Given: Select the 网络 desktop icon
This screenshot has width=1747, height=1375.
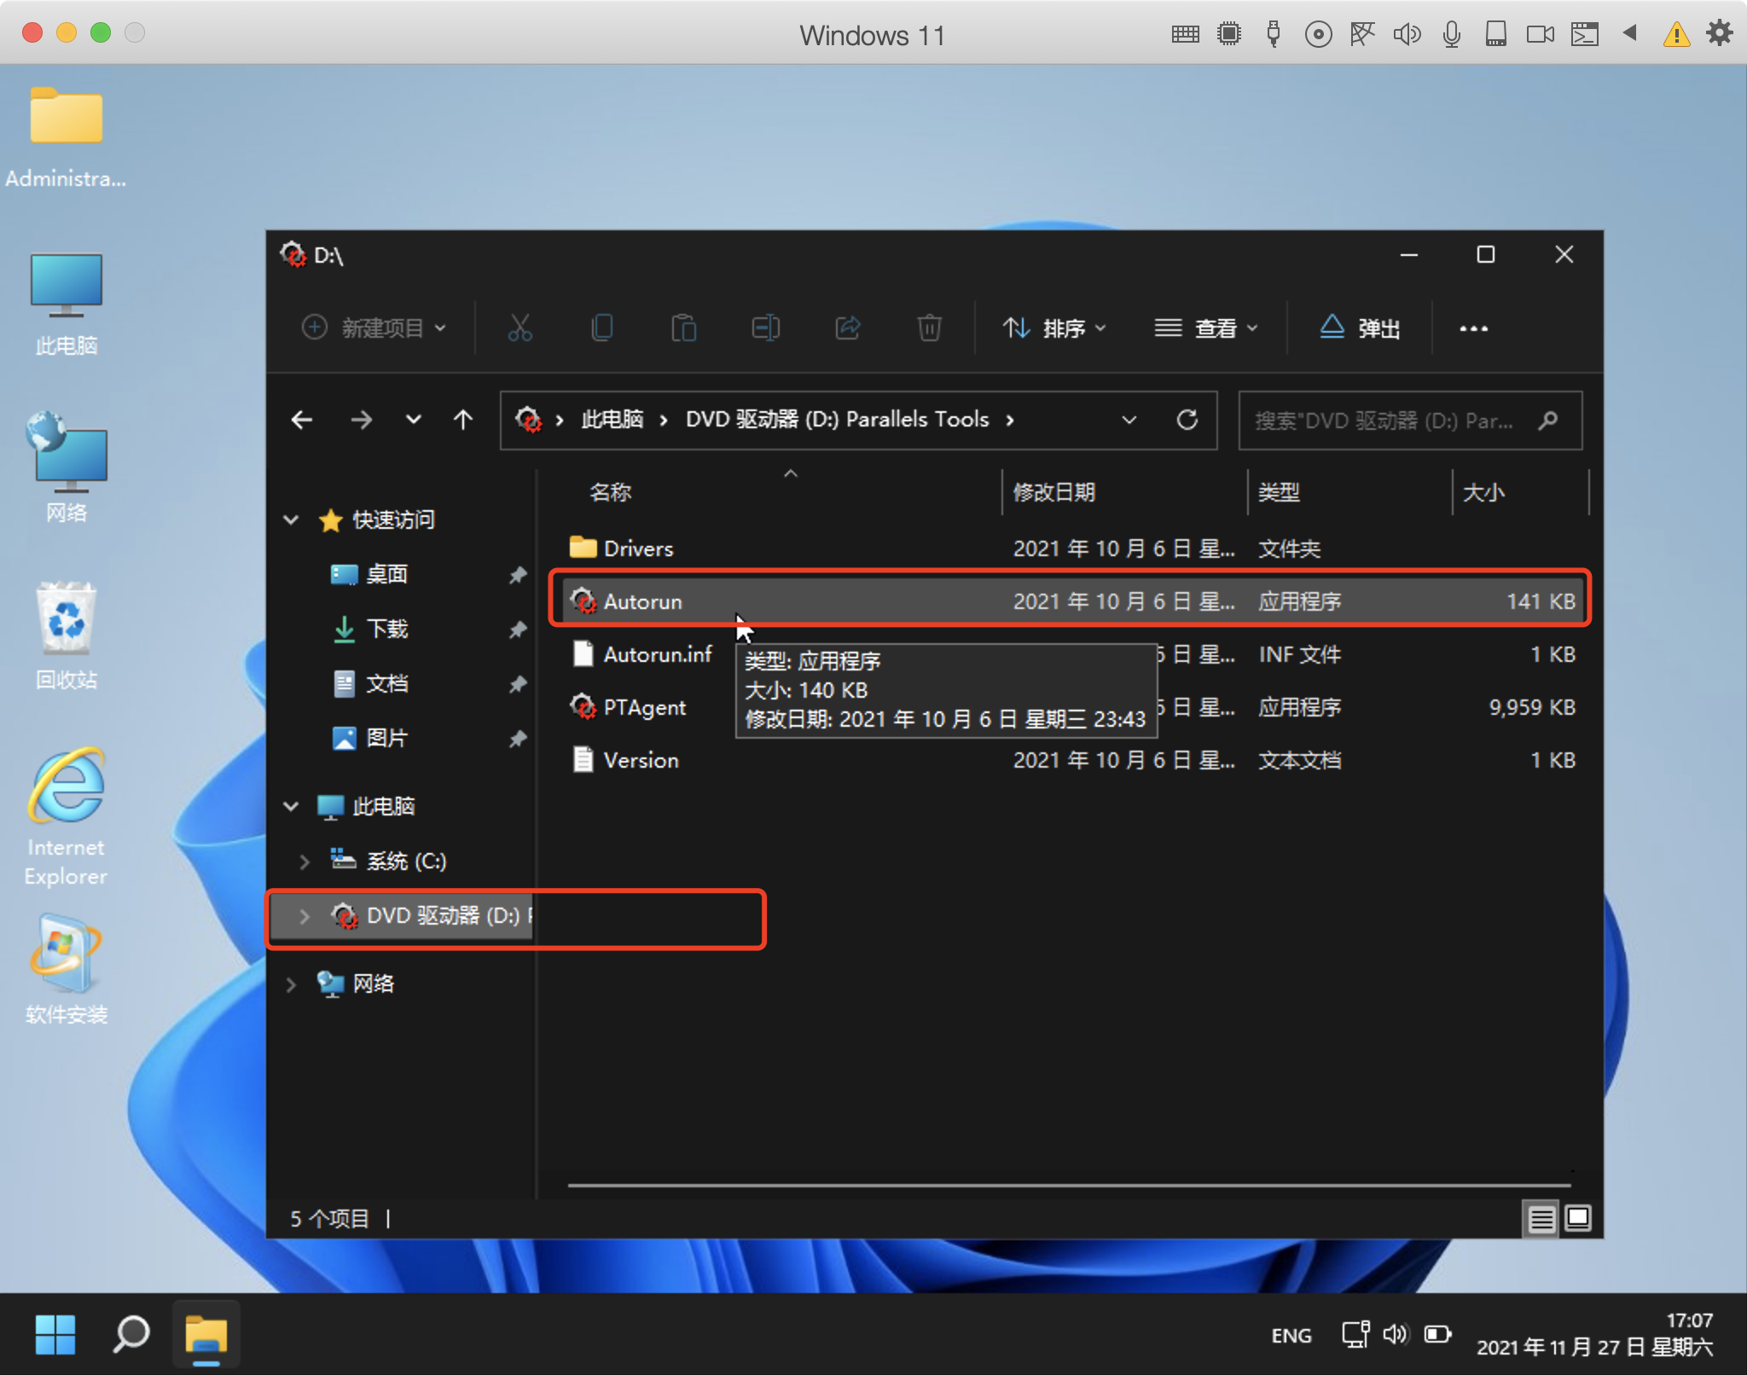Looking at the screenshot, I should 66,467.
